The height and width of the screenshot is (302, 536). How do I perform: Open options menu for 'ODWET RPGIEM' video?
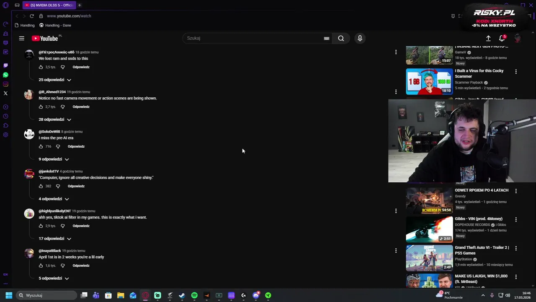click(516, 191)
